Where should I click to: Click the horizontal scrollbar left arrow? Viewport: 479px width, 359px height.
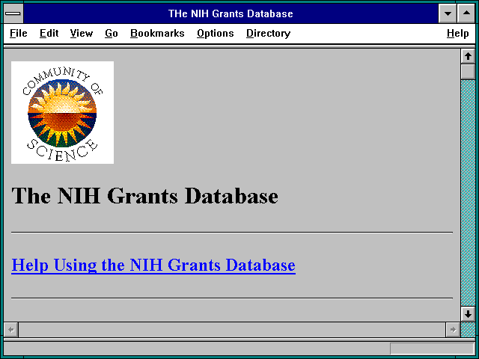[x=11, y=330]
